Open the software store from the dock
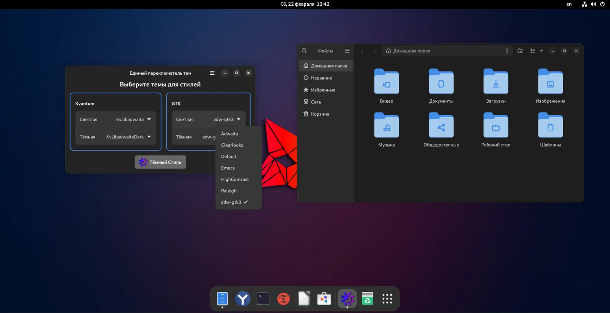Image resolution: width=610 pixels, height=313 pixels. click(324, 299)
